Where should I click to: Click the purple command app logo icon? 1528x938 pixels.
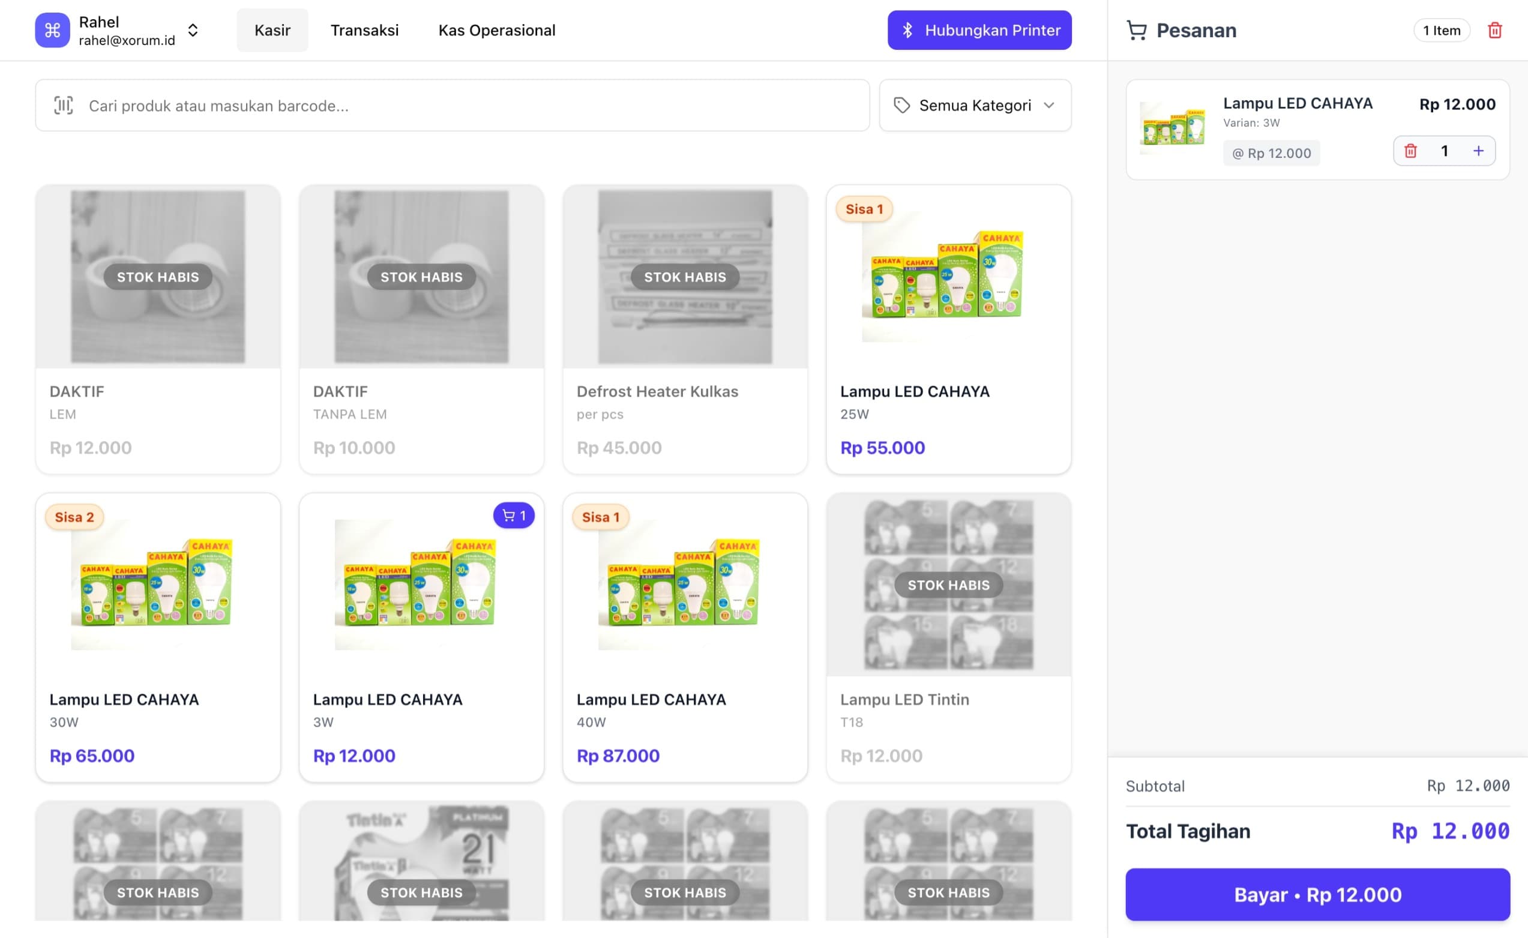tap(52, 30)
